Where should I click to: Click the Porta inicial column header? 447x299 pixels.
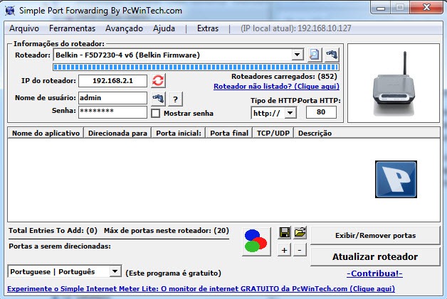179,133
